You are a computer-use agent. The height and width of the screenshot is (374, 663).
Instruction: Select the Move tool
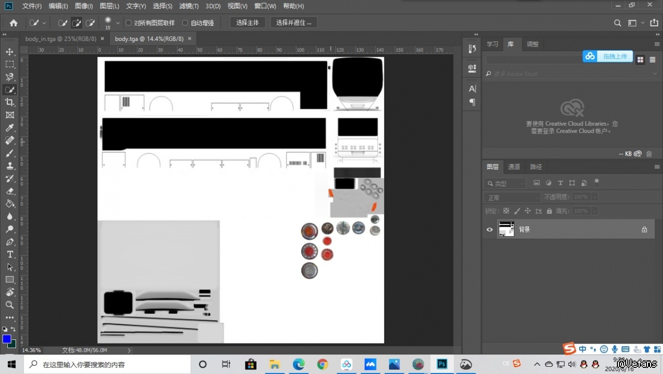click(10, 52)
